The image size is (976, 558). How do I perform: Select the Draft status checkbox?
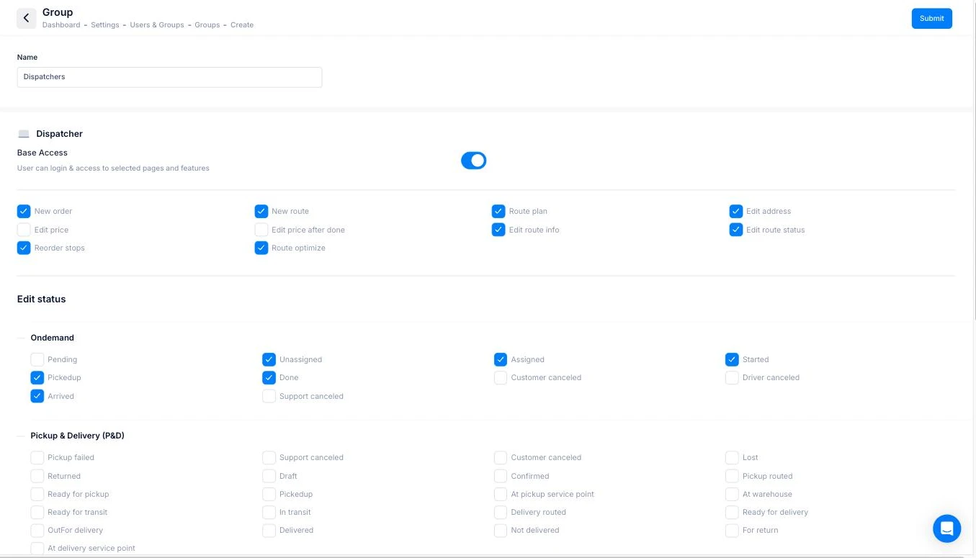tap(269, 476)
